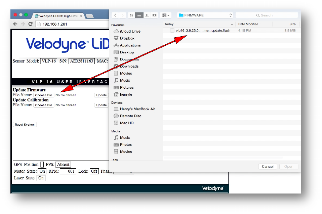Select Remote Disc device
The image size is (322, 214).
tap(131, 116)
